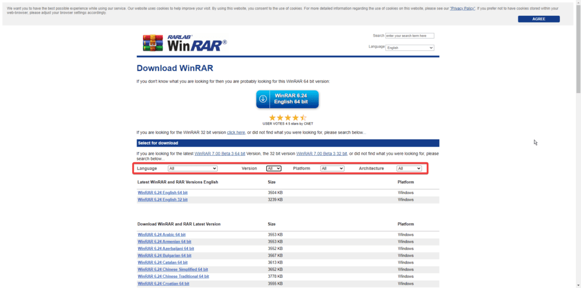The width and height of the screenshot is (581, 288).
Task: Click WinRAR 6.24 English 32 bit link
Action: tap(163, 200)
